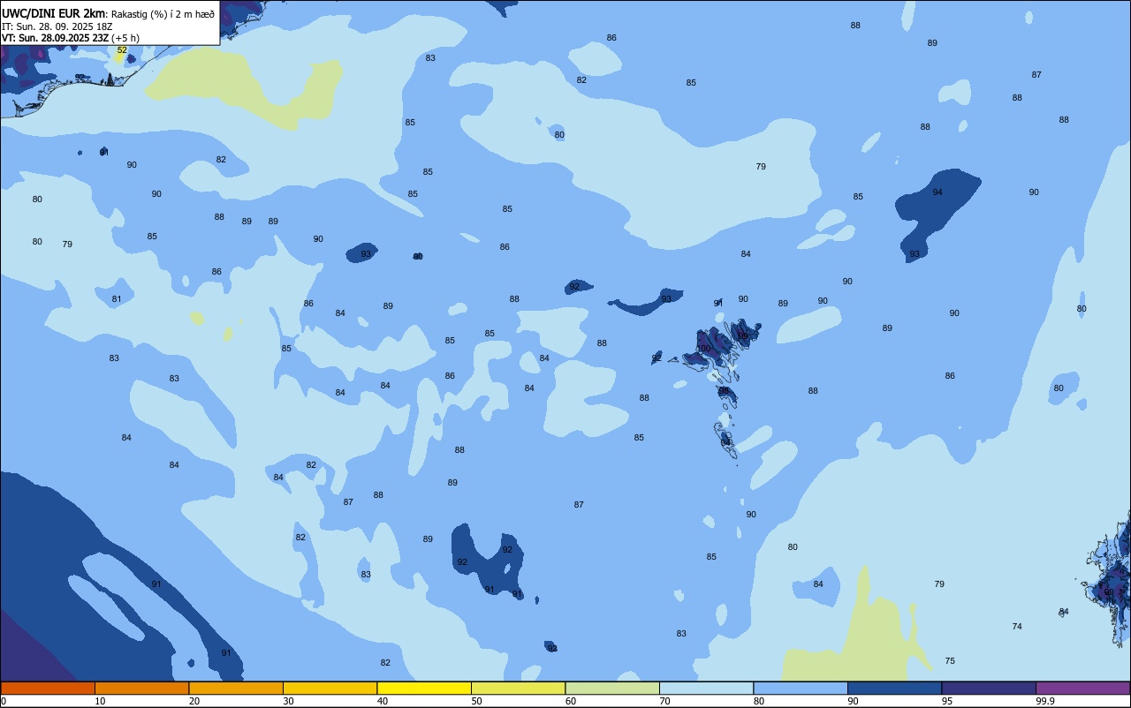Click the '52' humidity value on the map
Image resolution: width=1131 pixels, height=708 pixels.
122,50
